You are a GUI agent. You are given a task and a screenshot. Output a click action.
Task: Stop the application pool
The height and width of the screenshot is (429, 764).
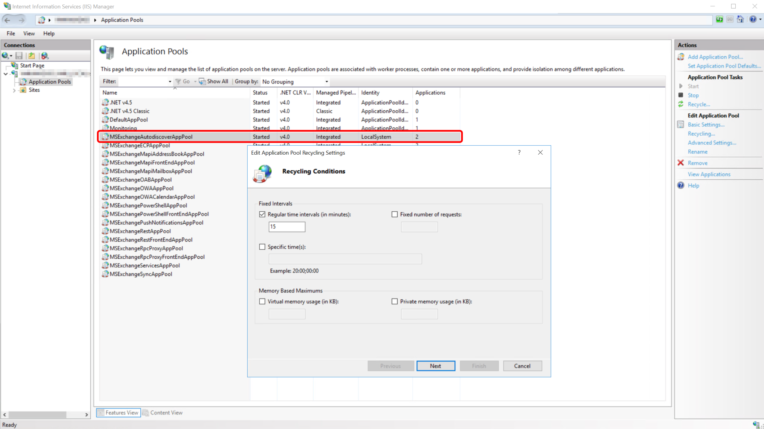point(693,95)
